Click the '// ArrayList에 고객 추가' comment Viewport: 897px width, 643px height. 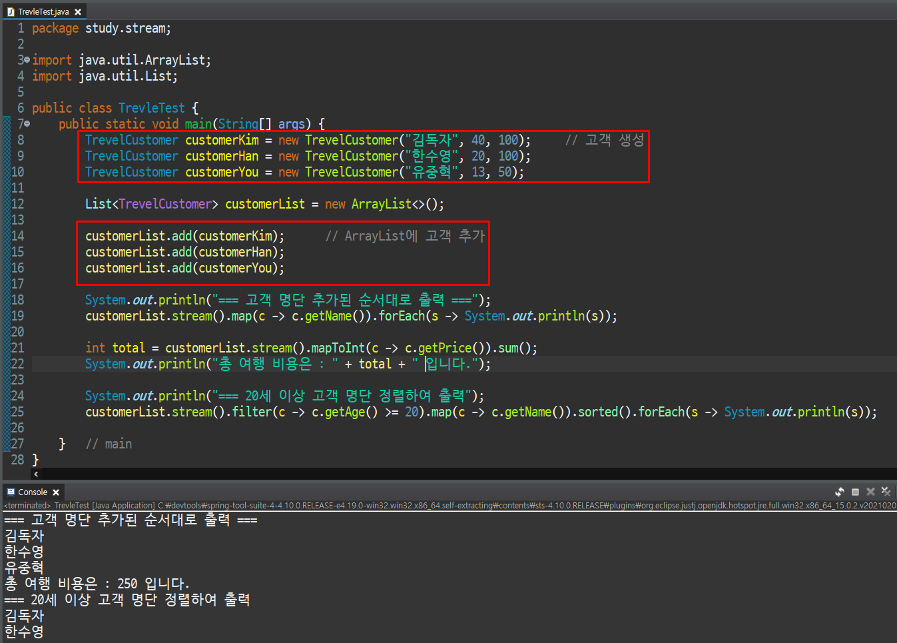[405, 236]
